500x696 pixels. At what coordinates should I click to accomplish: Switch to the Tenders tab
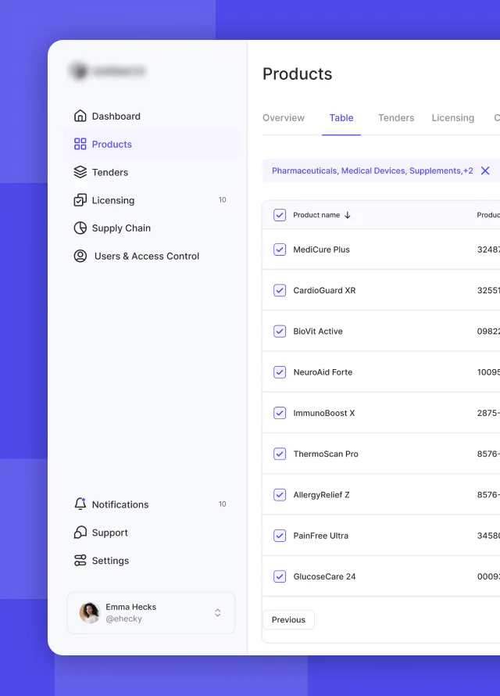tap(396, 117)
